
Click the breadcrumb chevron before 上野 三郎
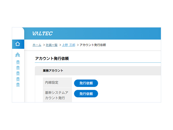(x=60, y=45)
